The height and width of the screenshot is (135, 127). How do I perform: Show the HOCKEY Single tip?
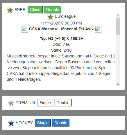(43, 123)
